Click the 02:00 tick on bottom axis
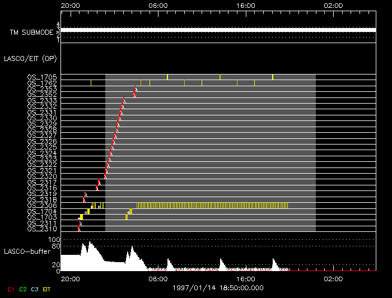The image size is (392, 298). tap(333, 278)
